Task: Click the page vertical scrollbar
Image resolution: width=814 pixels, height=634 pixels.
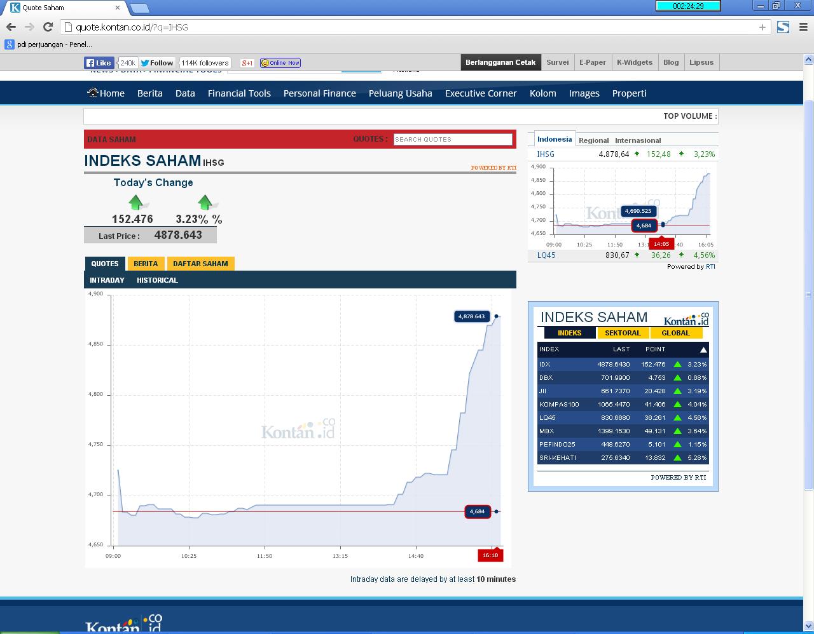Action: coord(809,295)
